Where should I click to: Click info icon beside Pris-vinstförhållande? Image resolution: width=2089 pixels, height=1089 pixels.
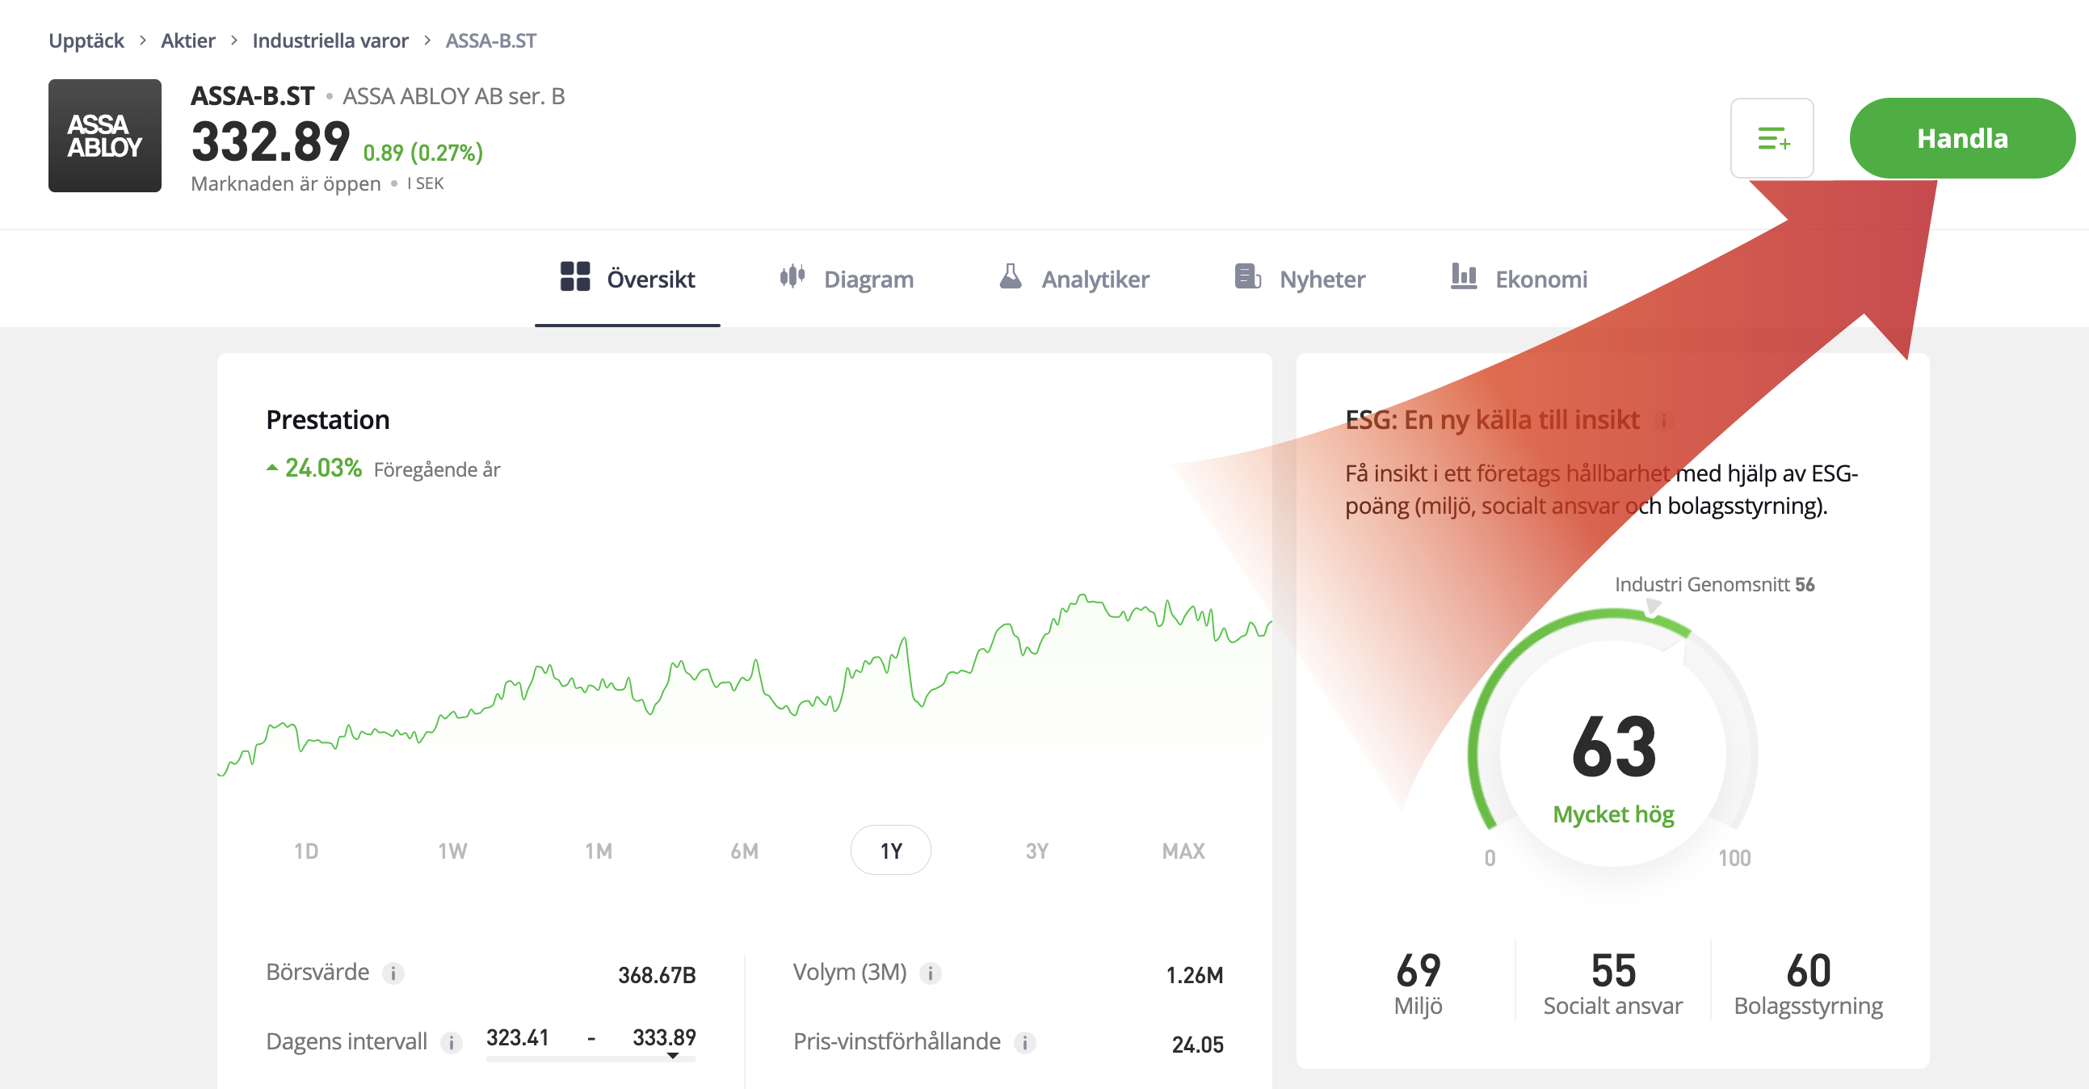click(1025, 1042)
